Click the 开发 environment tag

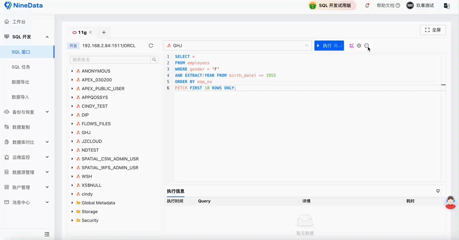coord(73,46)
